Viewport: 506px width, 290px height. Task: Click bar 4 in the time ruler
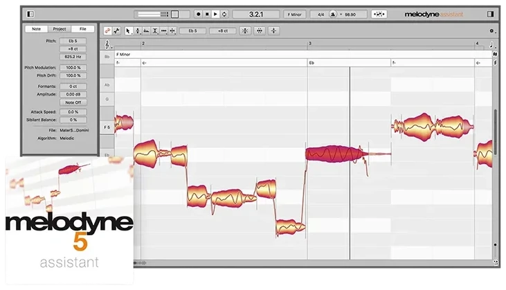coord(478,43)
